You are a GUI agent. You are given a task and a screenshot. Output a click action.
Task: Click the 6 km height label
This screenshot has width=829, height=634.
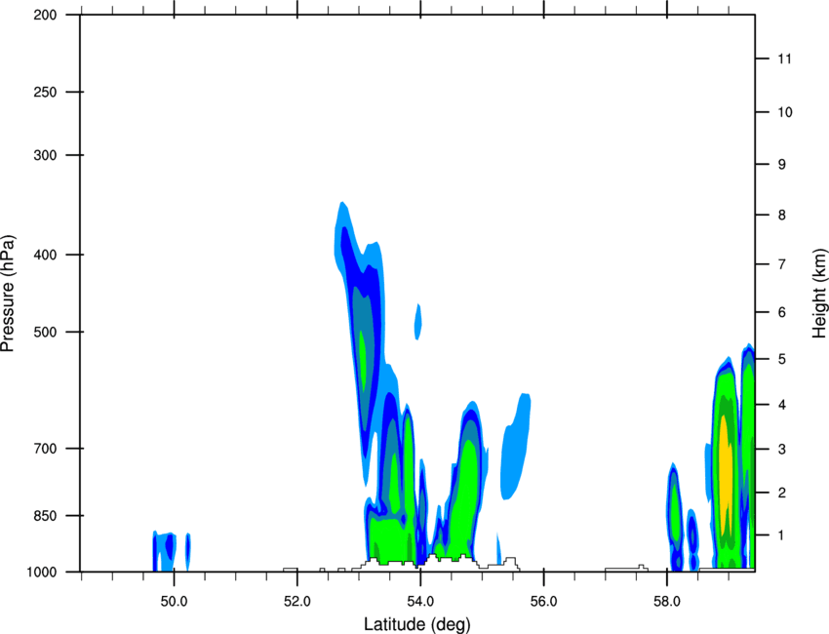(782, 312)
